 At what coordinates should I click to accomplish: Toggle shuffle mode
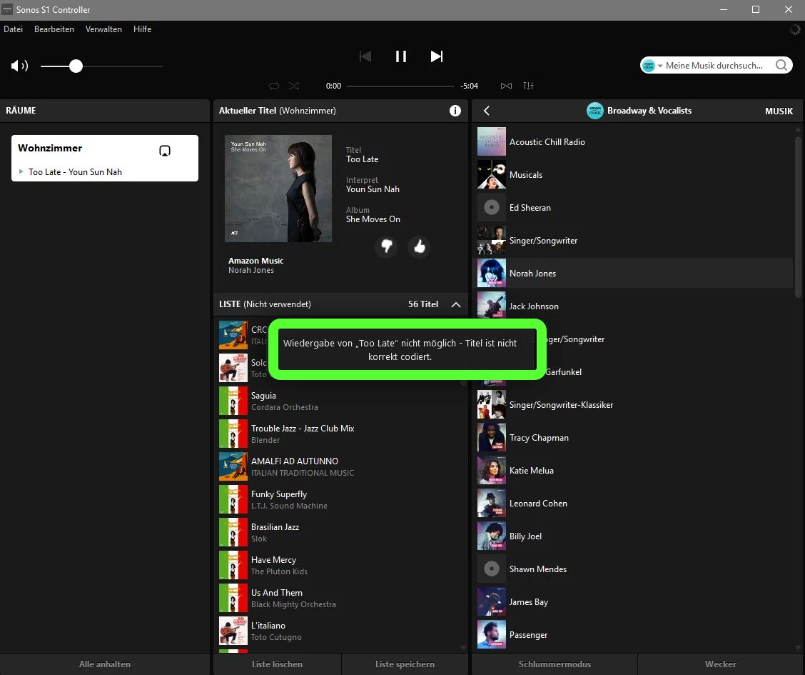click(293, 86)
